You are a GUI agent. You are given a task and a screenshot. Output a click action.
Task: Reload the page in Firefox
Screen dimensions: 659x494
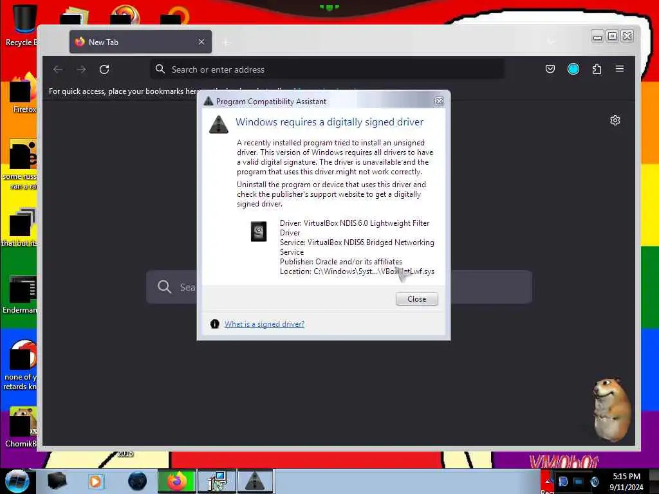104,69
